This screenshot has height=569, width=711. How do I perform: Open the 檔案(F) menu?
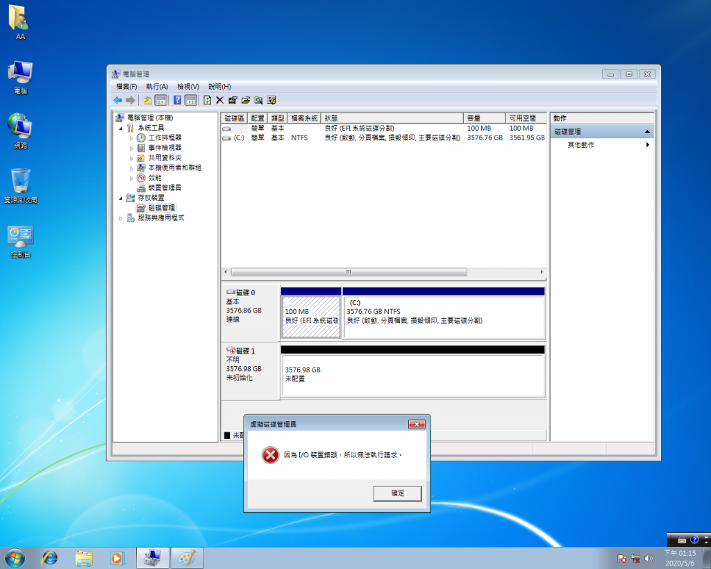click(x=126, y=87)
